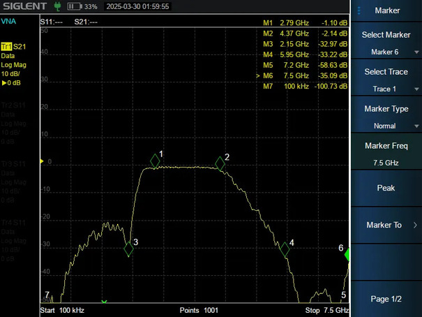This screenshot has width=422, height=317.
Task: Select the M2 4.37 GHz row in the marker table
Action: pos(306,34)
